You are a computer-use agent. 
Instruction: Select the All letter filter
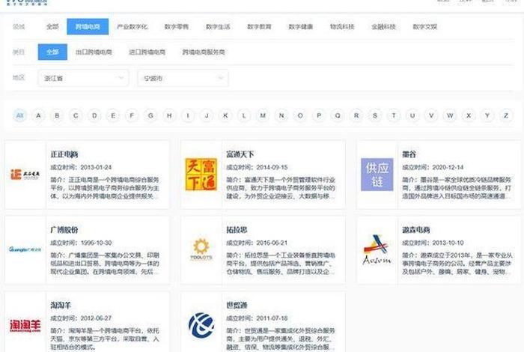[x=19, y=115]
